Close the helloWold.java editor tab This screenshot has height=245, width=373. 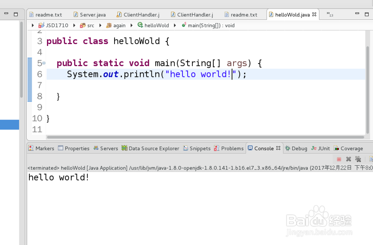click(x=314, y=14)
